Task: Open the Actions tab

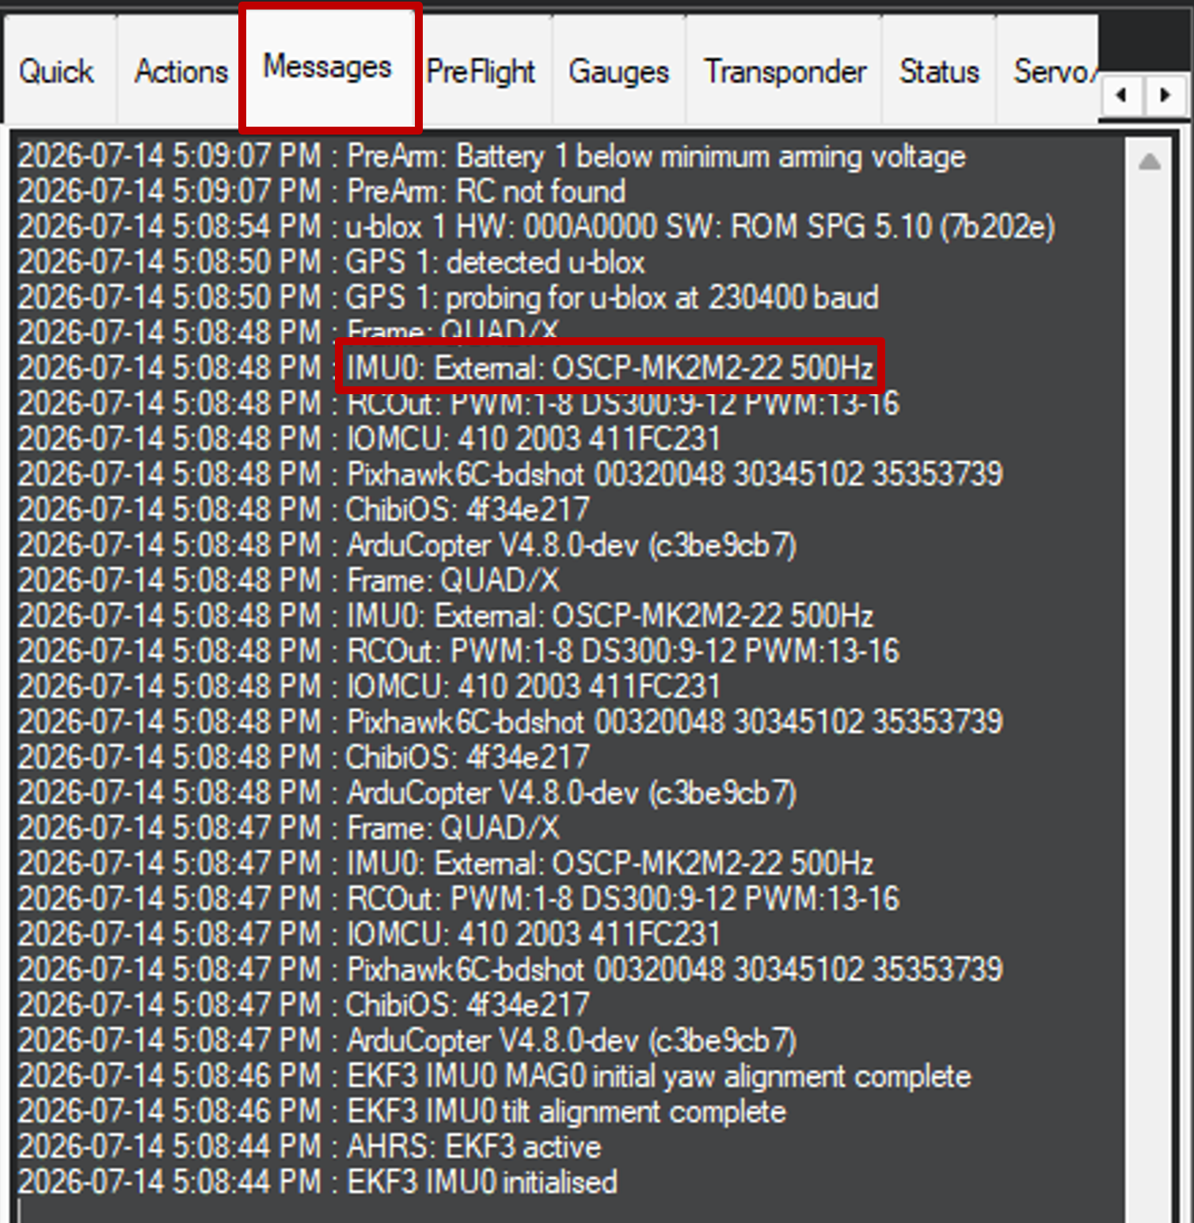Action: (181, 72)
